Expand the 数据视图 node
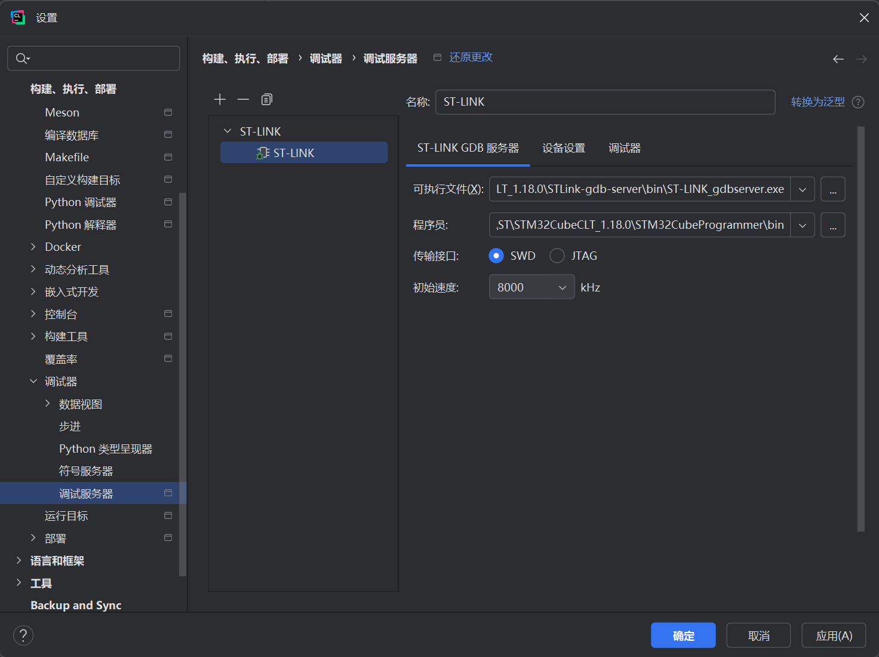879x657 pixels. [48, 404]
